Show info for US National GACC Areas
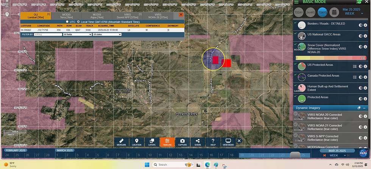The image size is (371, 169). [365, 36]
